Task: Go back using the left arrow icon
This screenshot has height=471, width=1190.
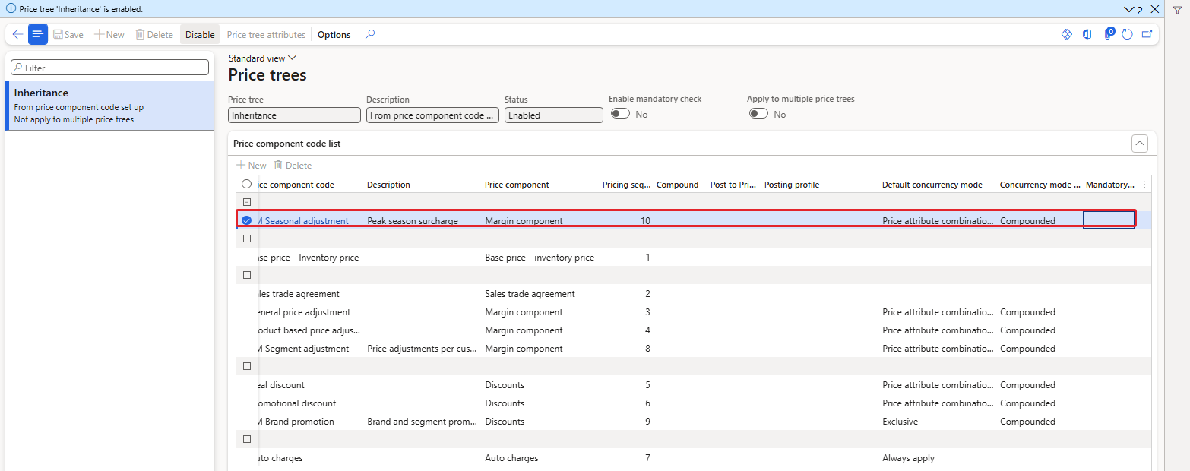Action: point(17,34)
